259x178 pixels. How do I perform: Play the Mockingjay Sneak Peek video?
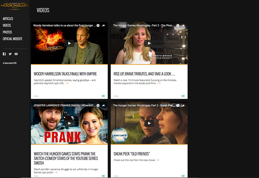[x=149, y=123]
